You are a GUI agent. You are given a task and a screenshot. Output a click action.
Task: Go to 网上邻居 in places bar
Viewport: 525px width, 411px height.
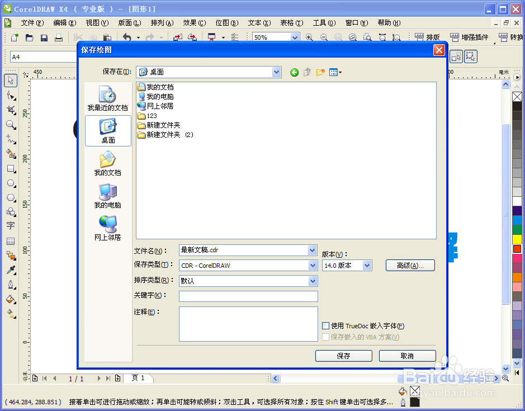[108, 228]
